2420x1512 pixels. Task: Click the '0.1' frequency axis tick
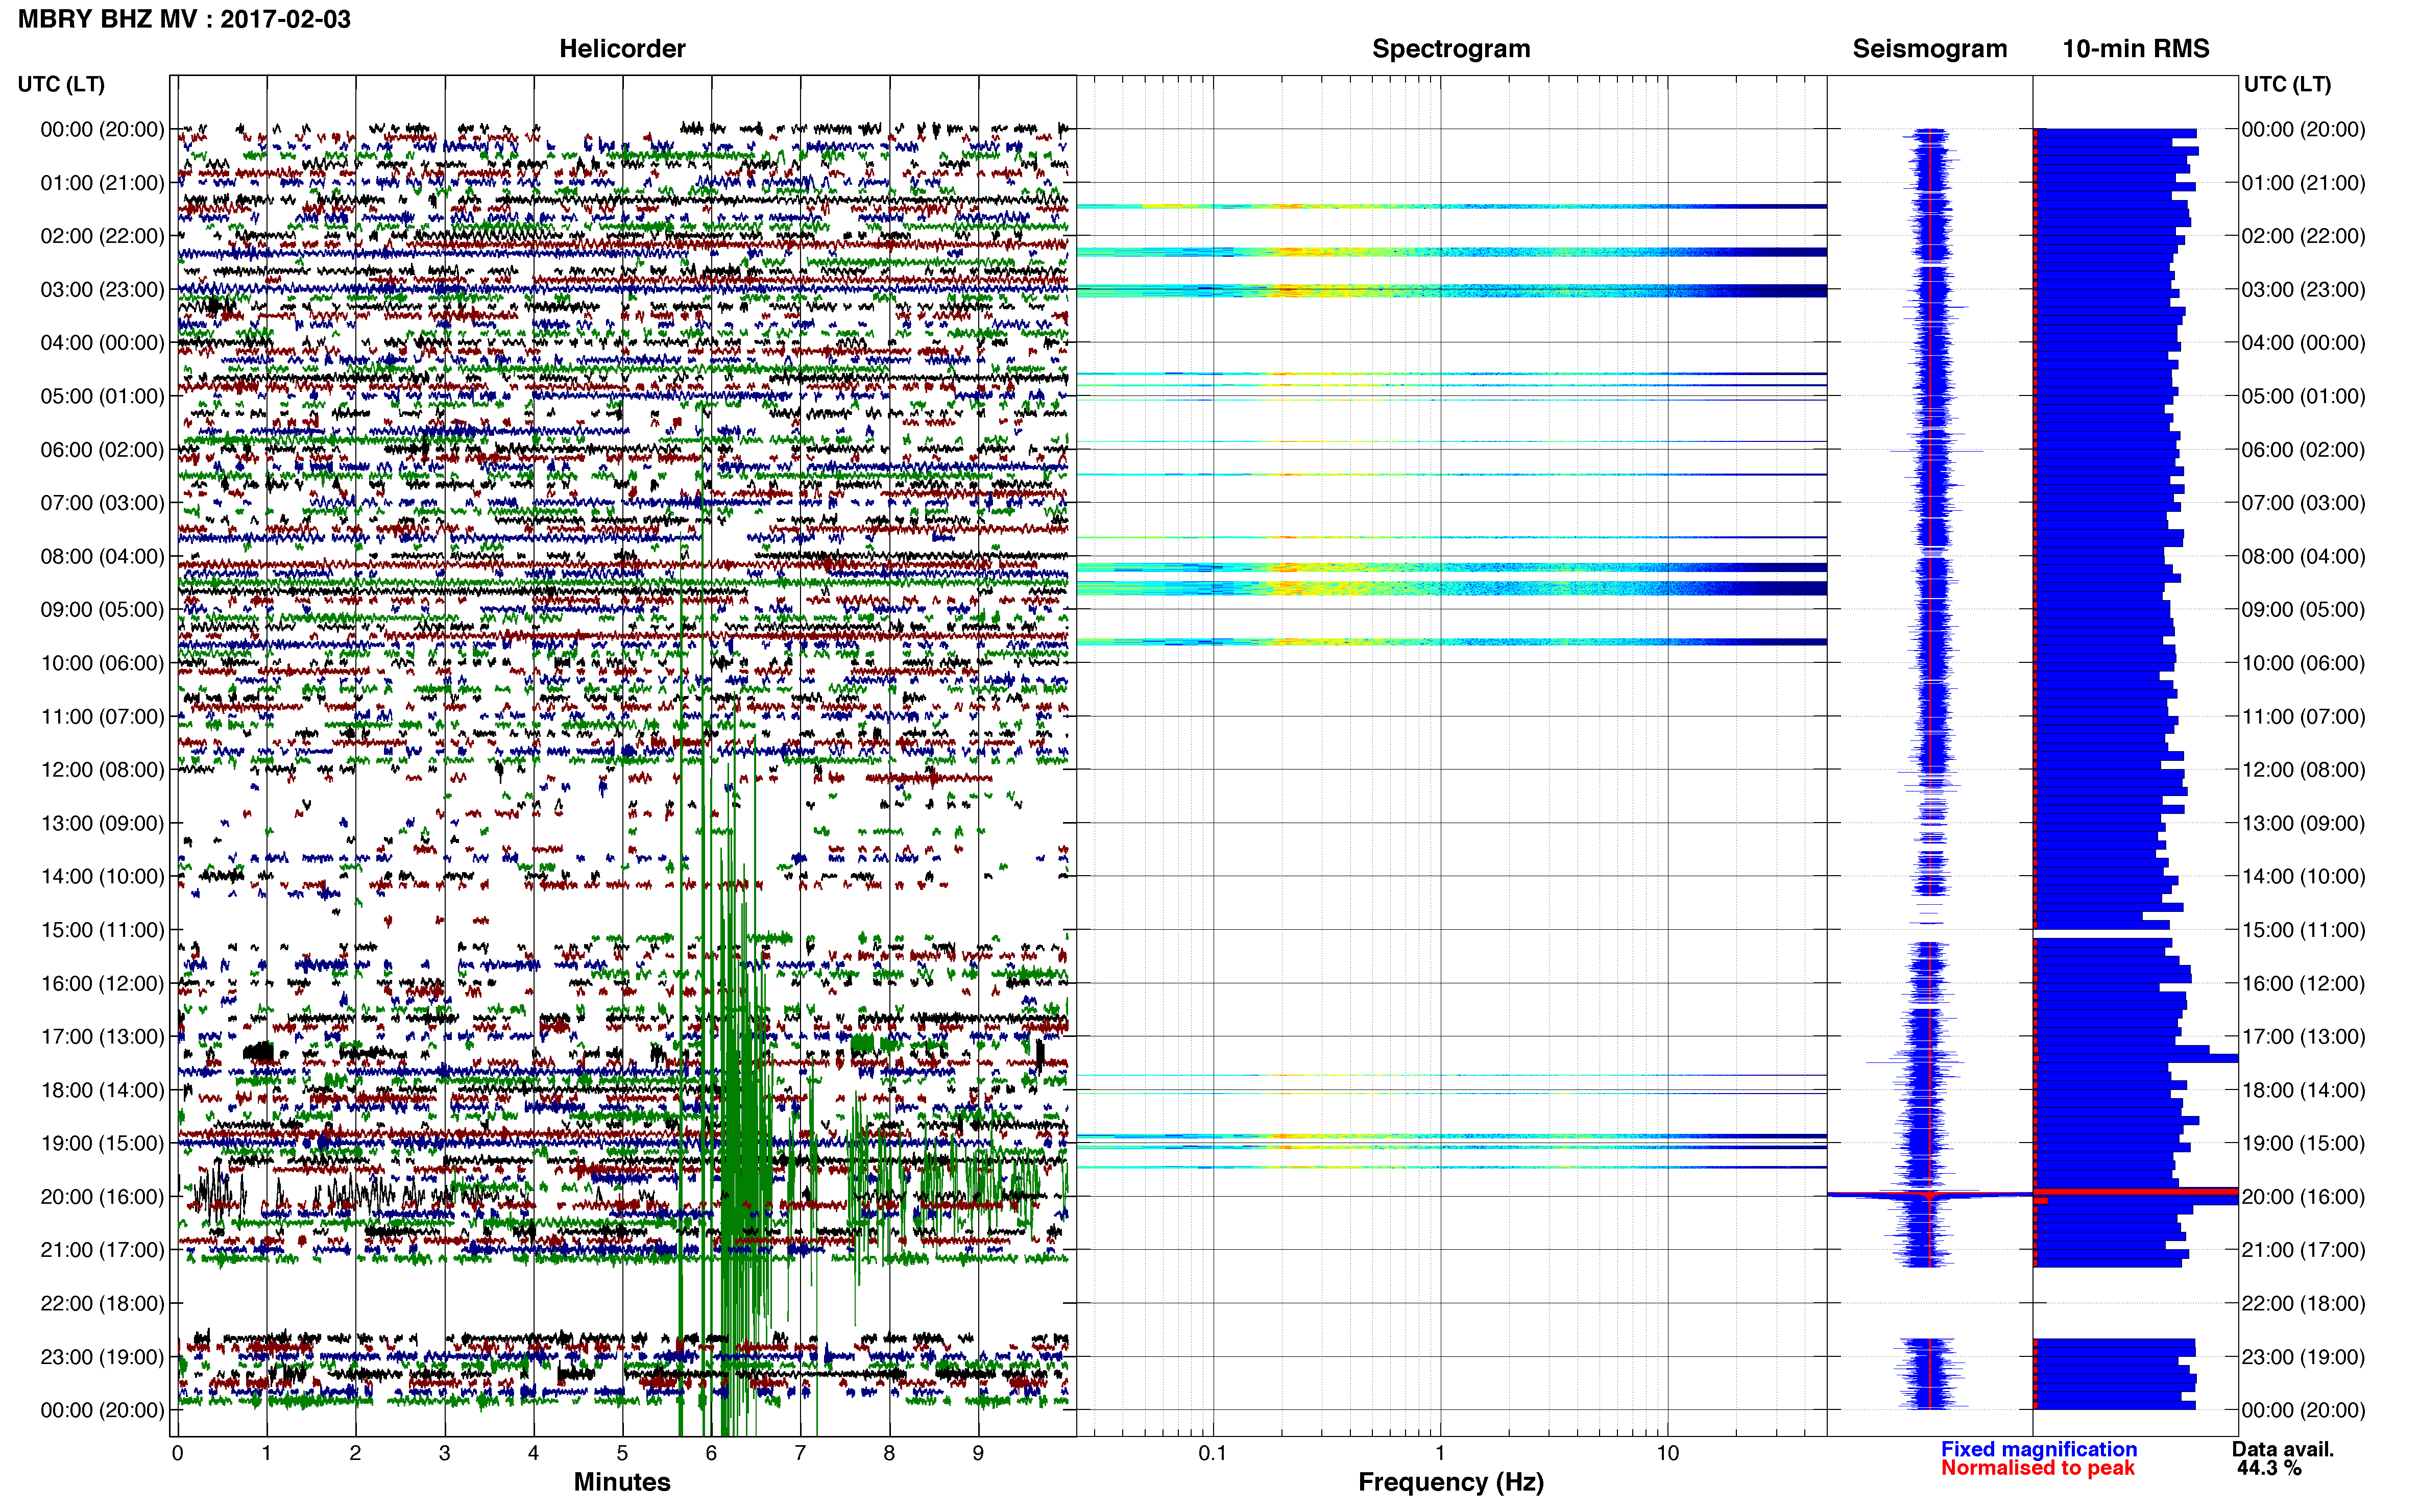1213,1453
